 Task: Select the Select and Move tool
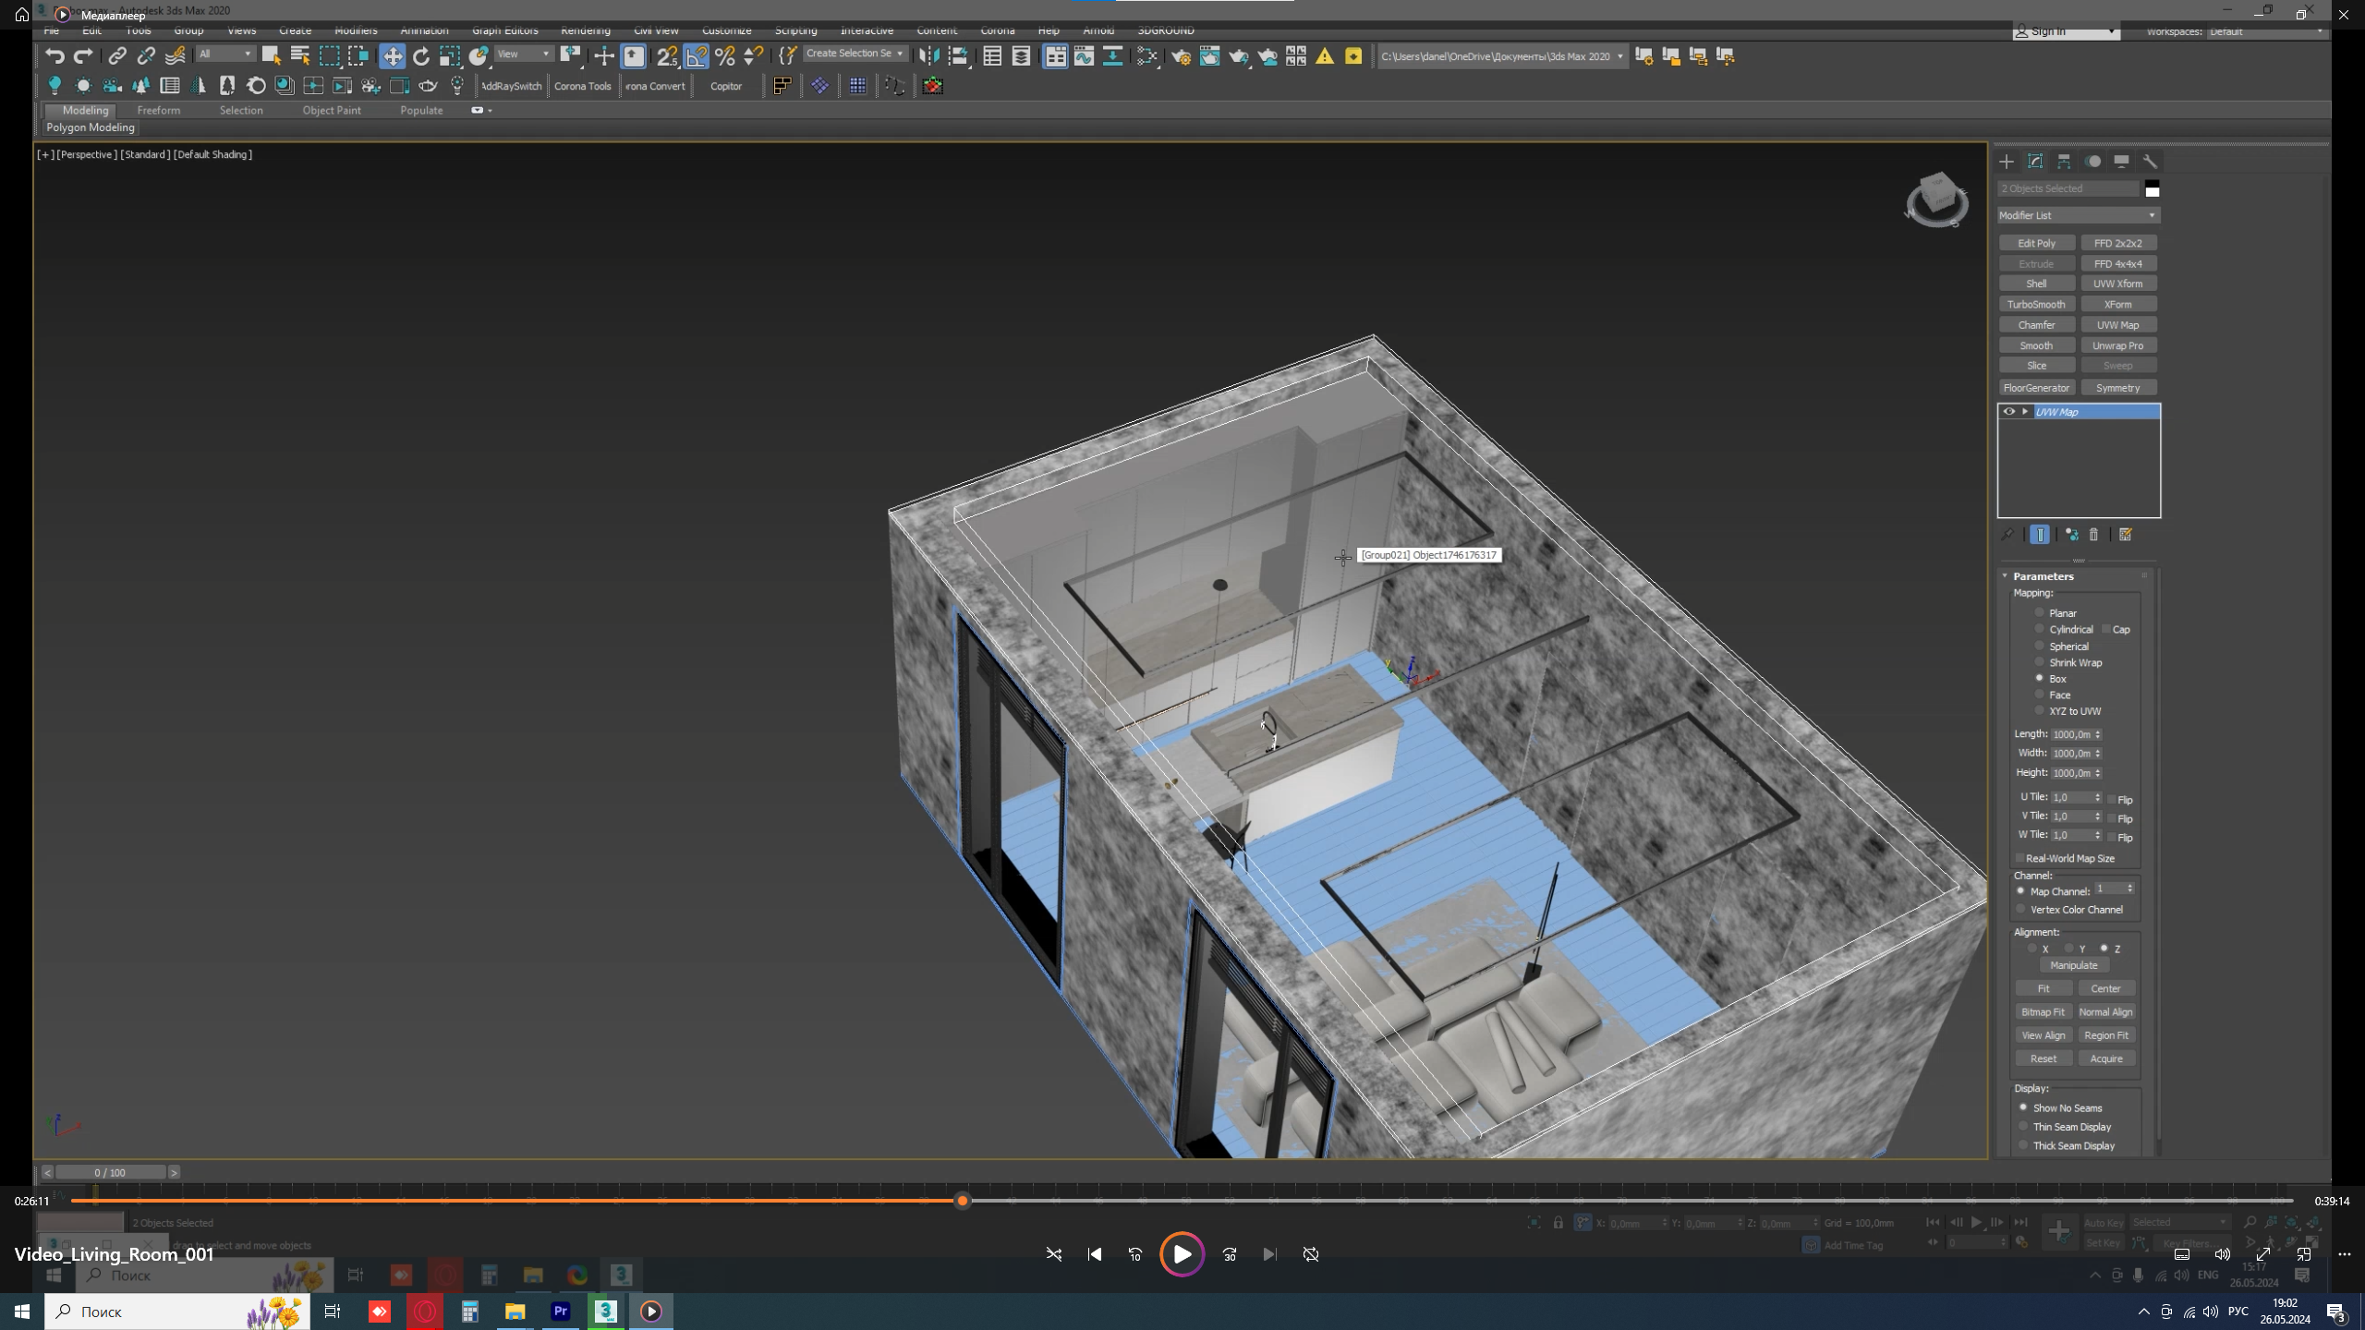point(393,55)
